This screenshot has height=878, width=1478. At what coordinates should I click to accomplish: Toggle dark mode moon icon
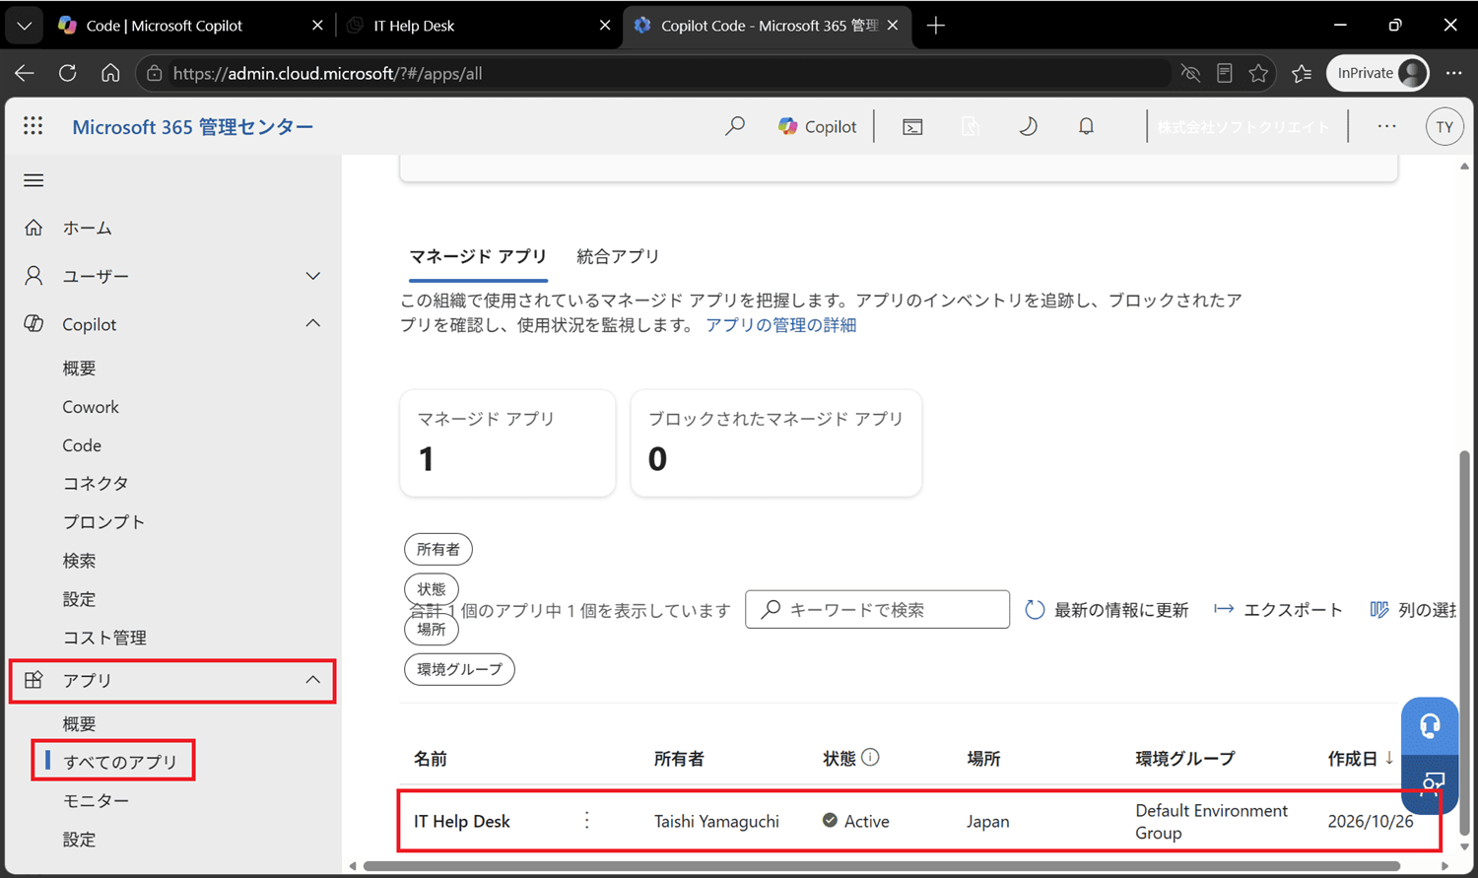(x=1028, y=126)
